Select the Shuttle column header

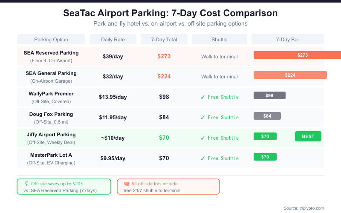[x=220, y=40]
